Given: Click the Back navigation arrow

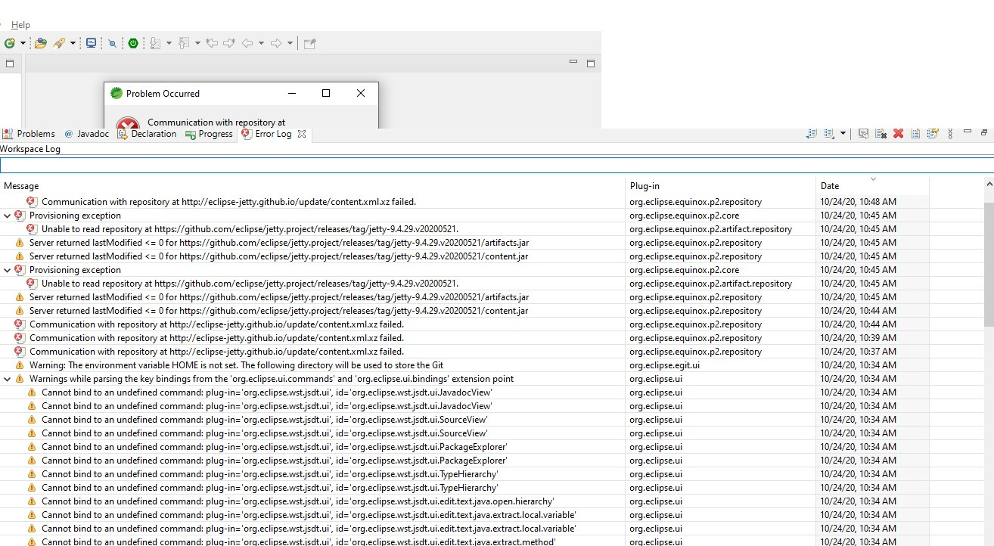Looking at the screenshot, I should pyautogui.click(x=247, y=43).
